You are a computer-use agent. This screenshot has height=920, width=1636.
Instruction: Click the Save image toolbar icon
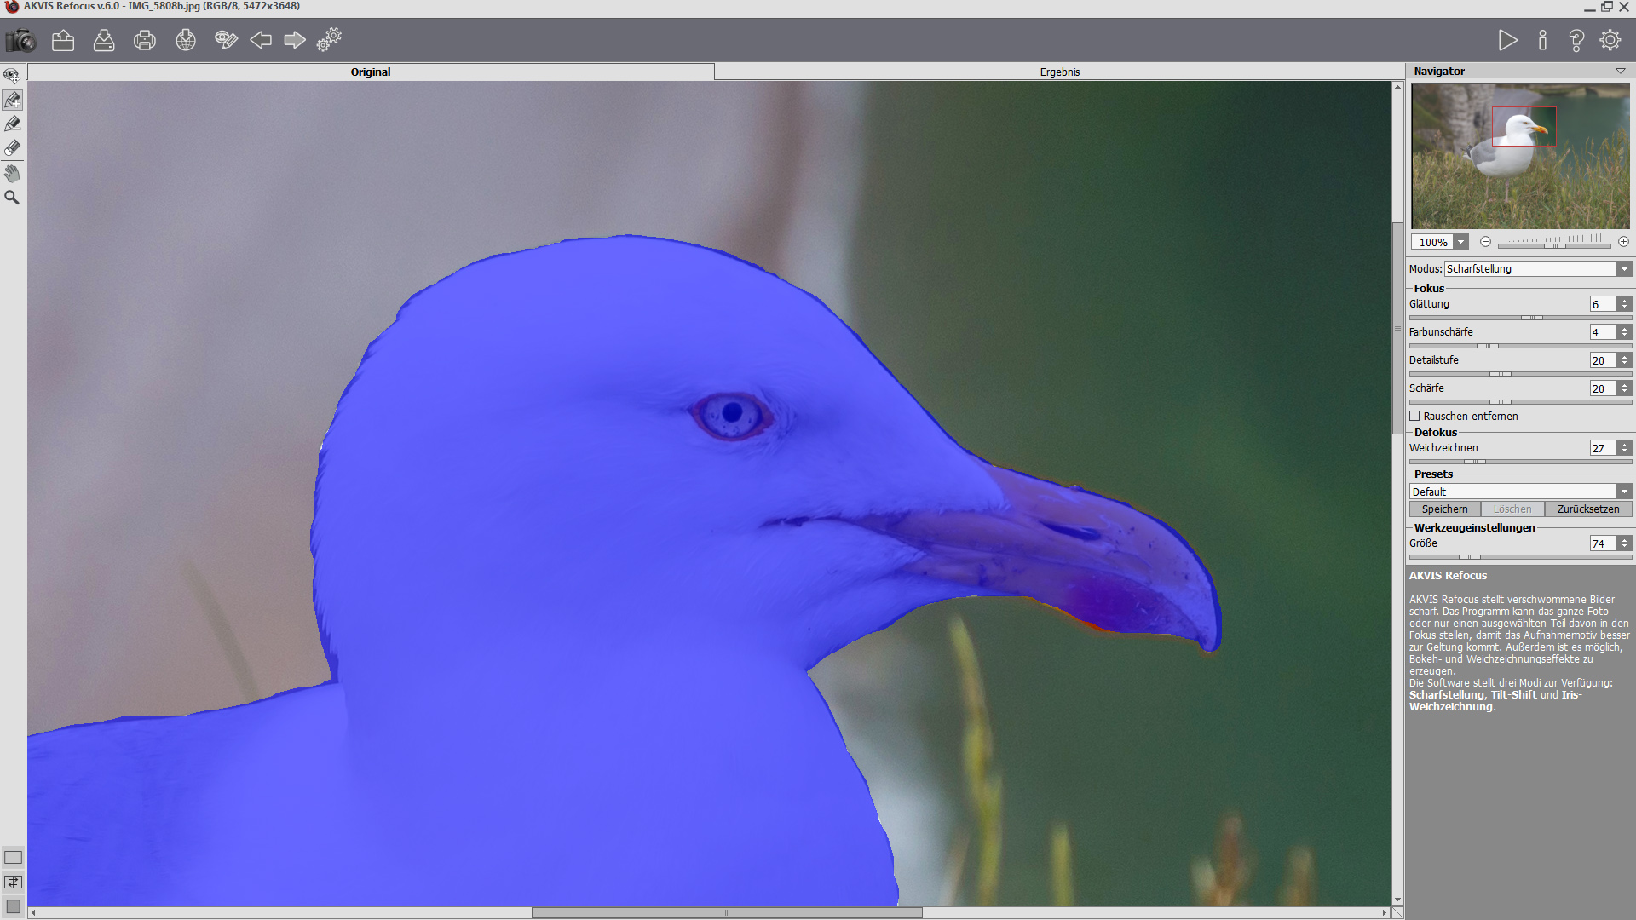click(104, 40)
